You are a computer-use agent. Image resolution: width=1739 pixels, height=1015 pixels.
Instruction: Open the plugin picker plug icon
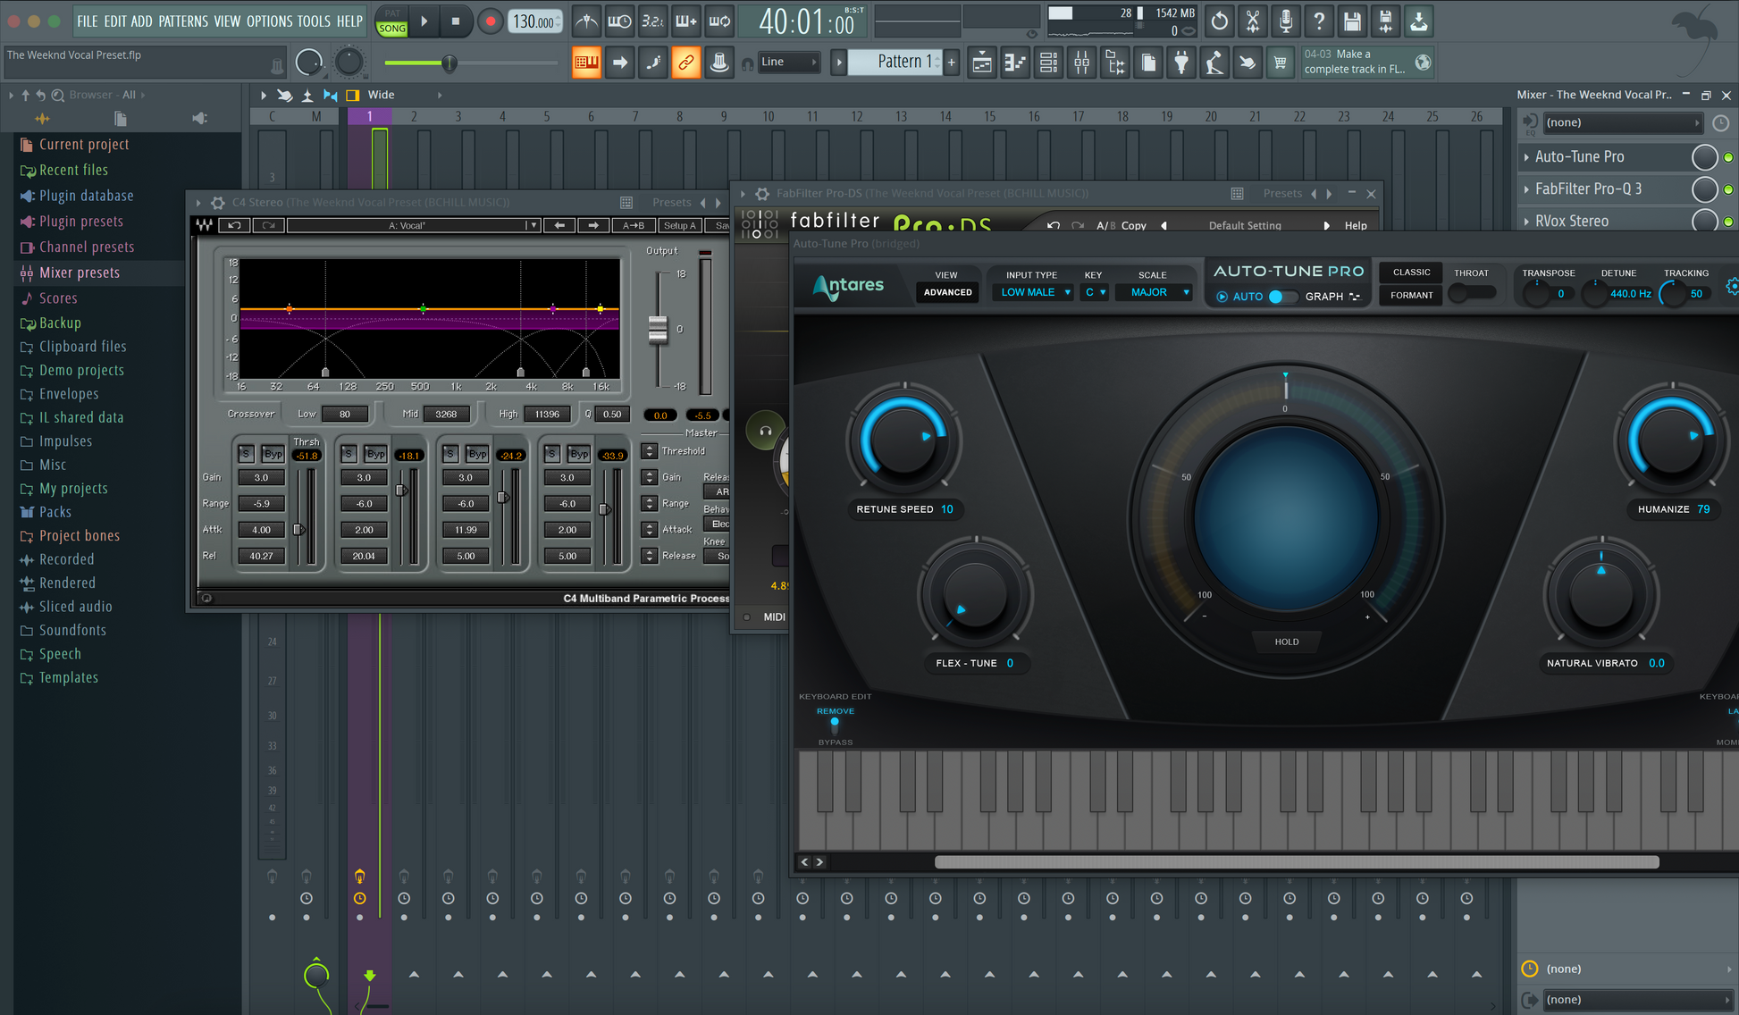click(x=1181, y=63)
